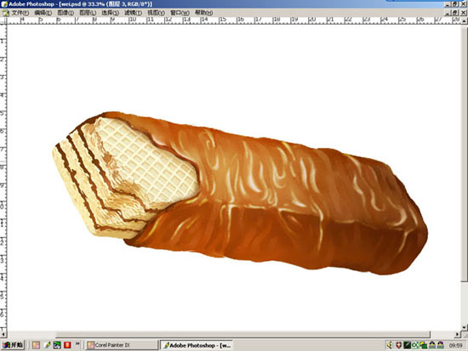This screenshot has height=351, width=468.
Task: Launch first quick launch icon beside Start
Action: [36, 345]
